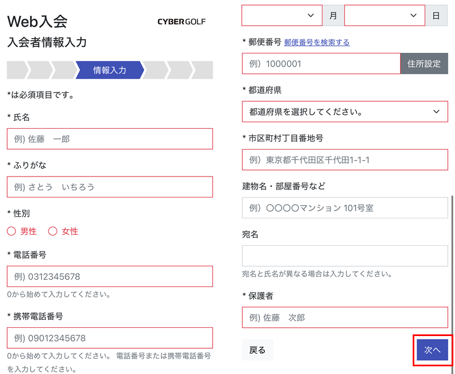
Task: Click the 電話番号 input field
Action: coord(110,277)
